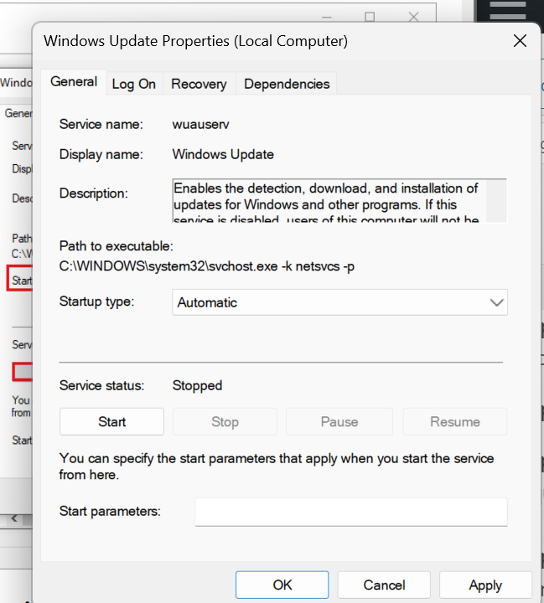Open the Startup type dropdown
Image resolution: width=544 pixels, height=603 pixels.
pos(340,302)
